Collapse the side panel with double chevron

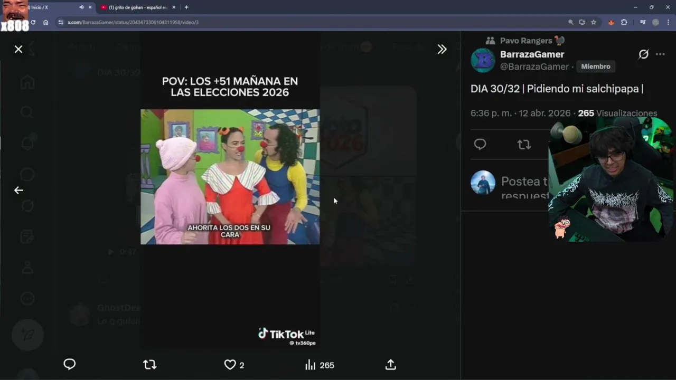442,49
